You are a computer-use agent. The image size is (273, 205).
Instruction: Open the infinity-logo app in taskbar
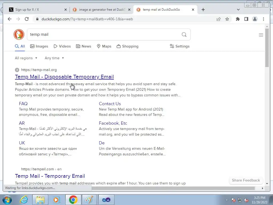tap(106, 200)
